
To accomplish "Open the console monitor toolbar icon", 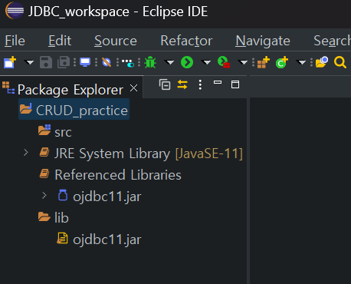I will pyautogui.click(x=85, y=62).
